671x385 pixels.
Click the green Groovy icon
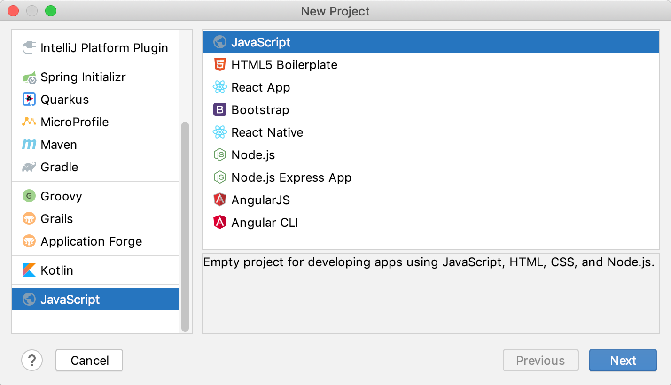tap(29, 196)
